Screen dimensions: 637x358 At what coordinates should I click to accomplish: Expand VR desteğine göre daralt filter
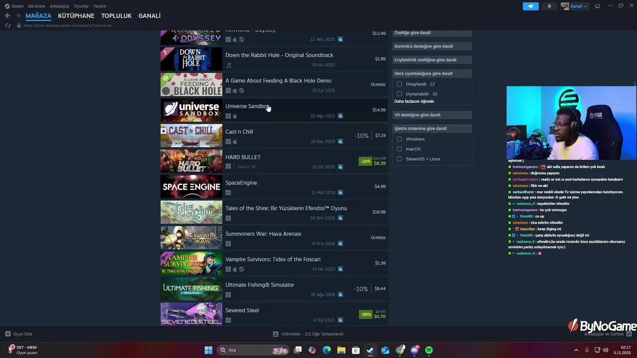[432, 115]
